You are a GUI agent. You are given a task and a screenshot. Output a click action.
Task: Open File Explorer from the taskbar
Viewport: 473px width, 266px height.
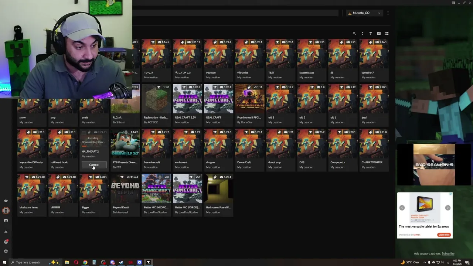67,262
